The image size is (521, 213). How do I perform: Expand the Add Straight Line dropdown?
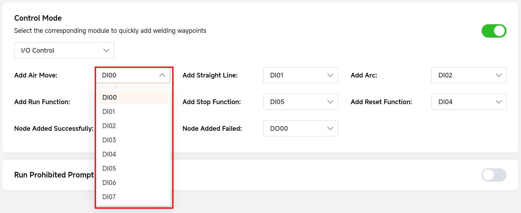[x=300, y=75]
